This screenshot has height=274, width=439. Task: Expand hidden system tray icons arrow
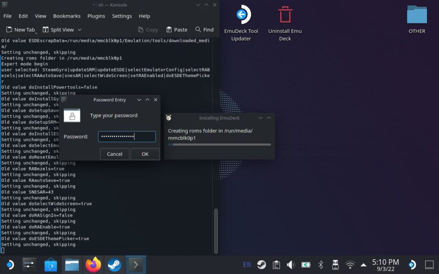tap(364, 265)
